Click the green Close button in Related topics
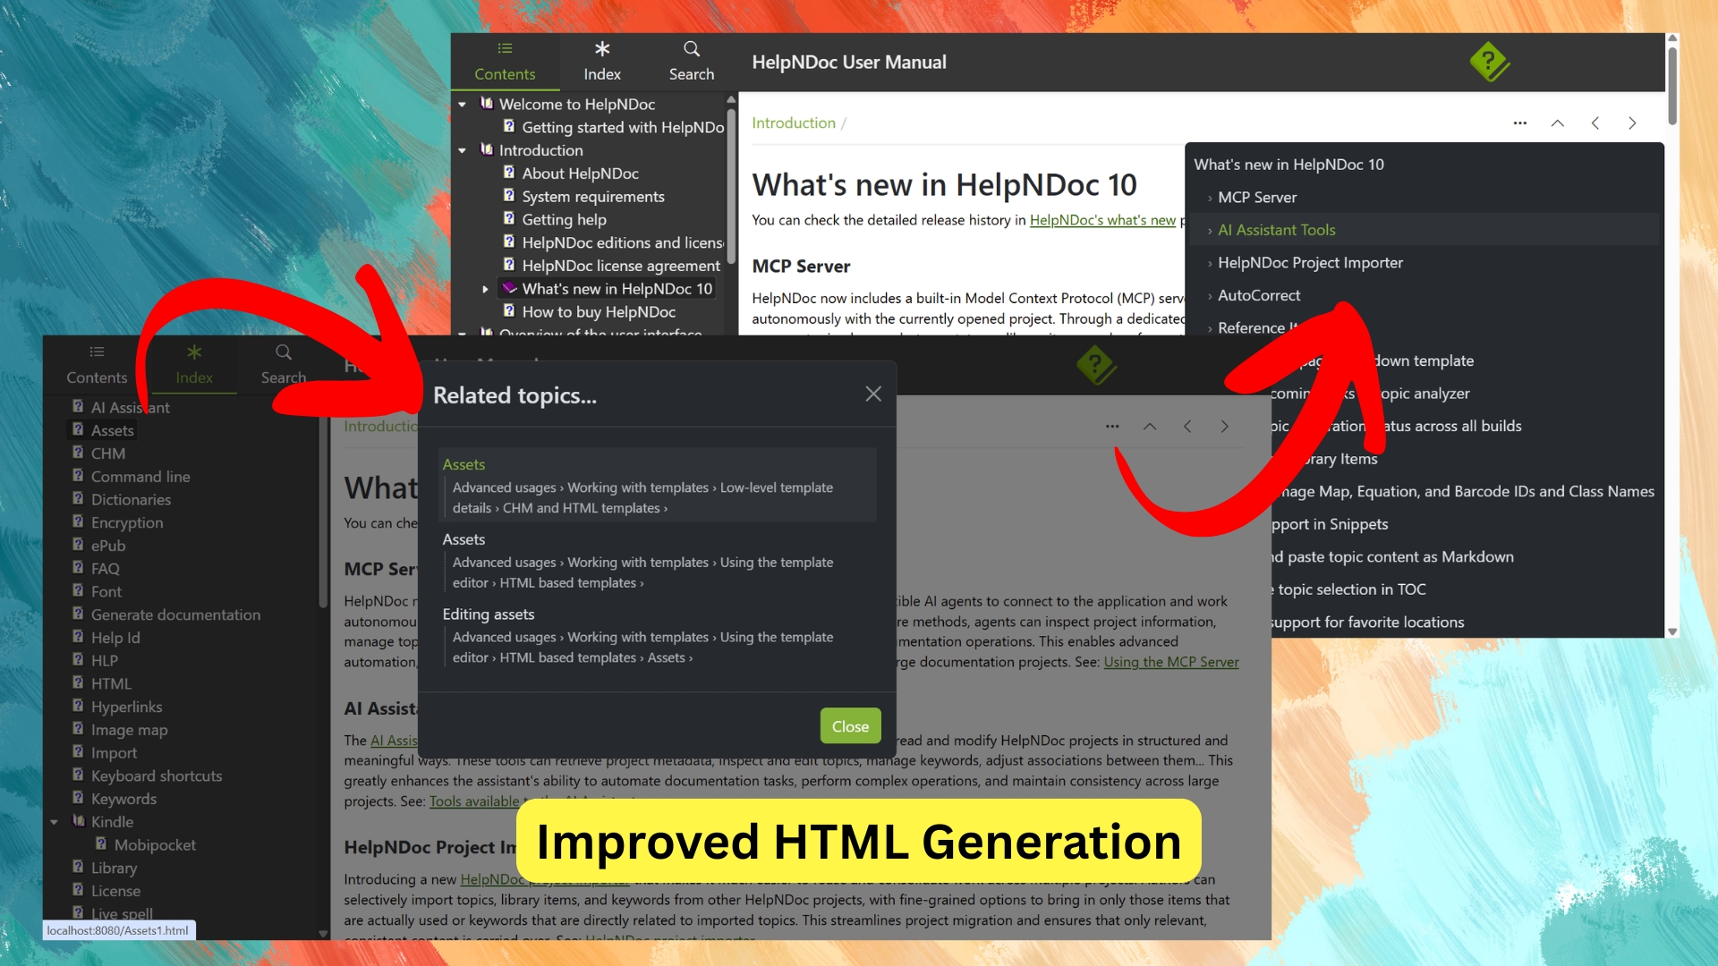The height and width of the screenshot is (966, 1718). point(850,726)
